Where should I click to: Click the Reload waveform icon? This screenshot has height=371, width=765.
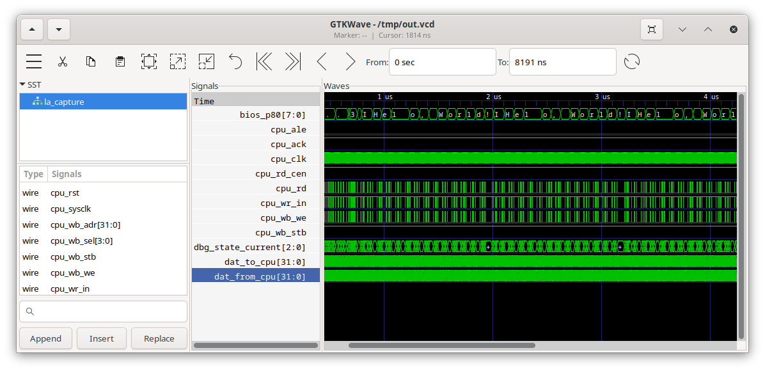point(632,61)
